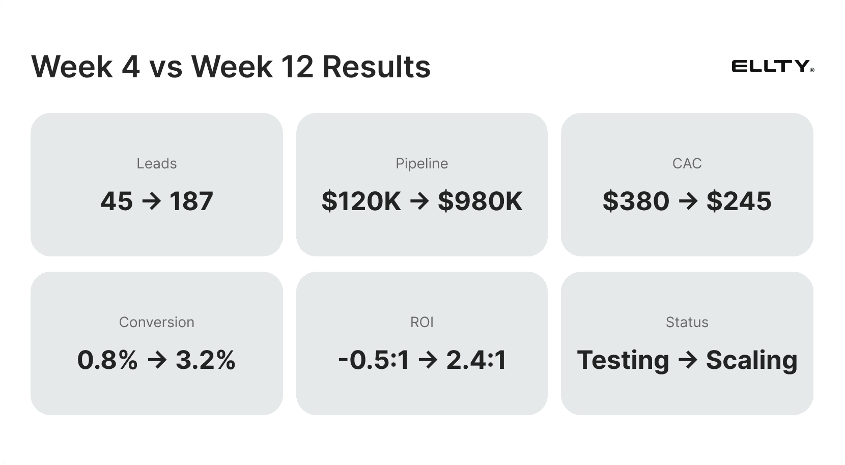Click the Leads label
The width and height of the screenshot is (845, 465).
click(x=157, y=163)
